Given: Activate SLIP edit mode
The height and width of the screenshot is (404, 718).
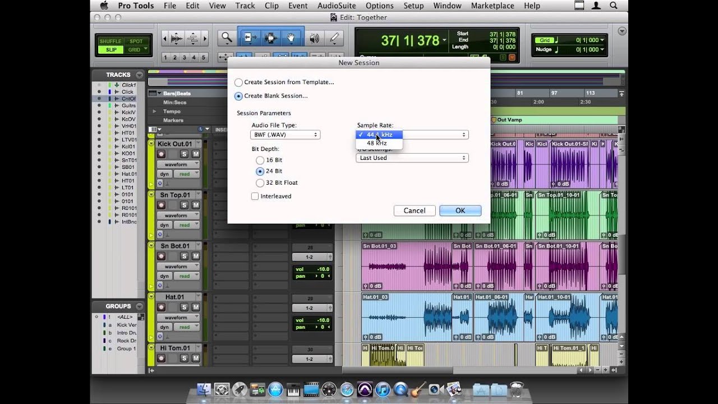Looking at the screenshot, I should [111, 50].
